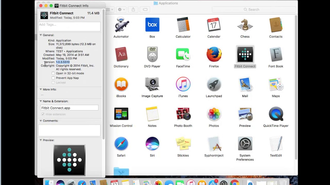The image size is (330, 185).
Task: Click the Info window scrollbar
Action: coord(104,75)
